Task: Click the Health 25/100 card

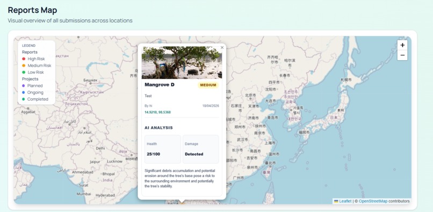Action: click(x=163, y=149)
